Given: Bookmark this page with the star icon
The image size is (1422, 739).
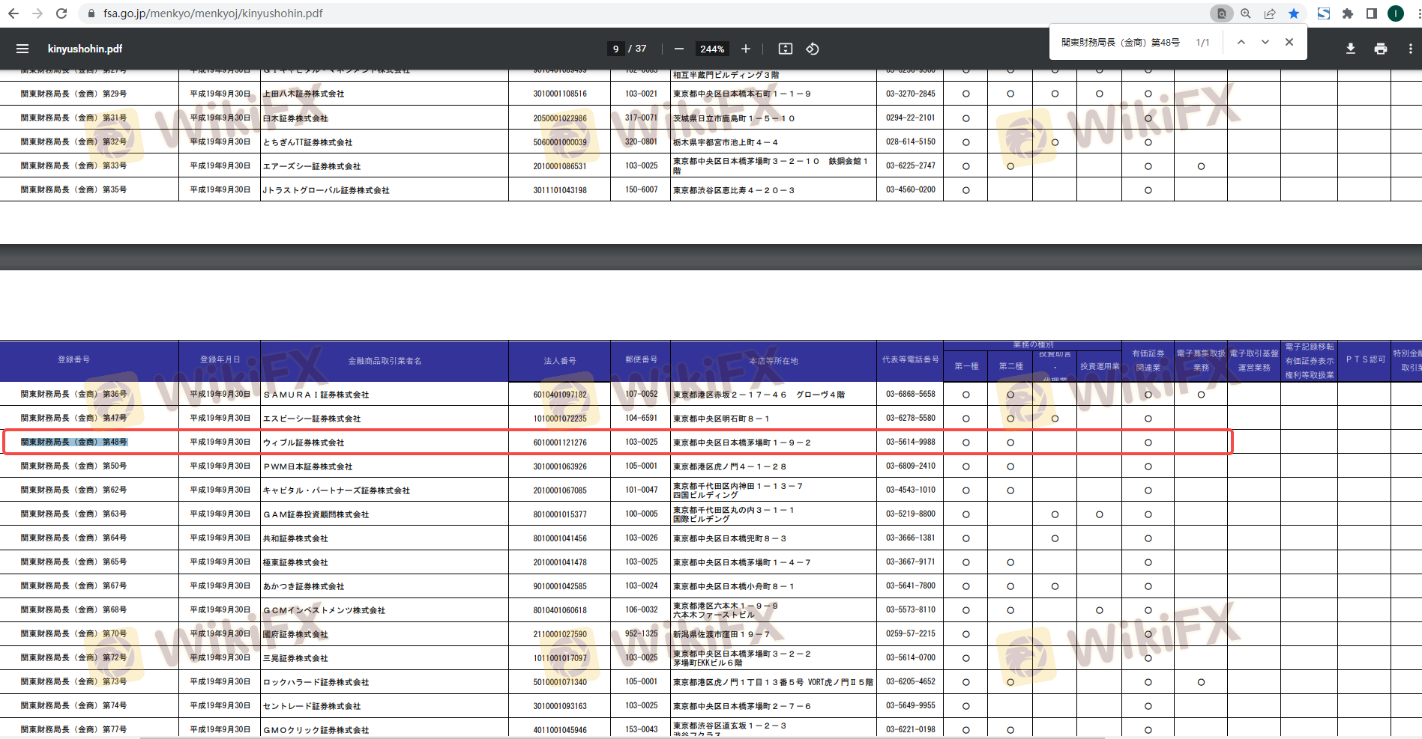Looking at the screenshot, I should (x=1294, y=13).
